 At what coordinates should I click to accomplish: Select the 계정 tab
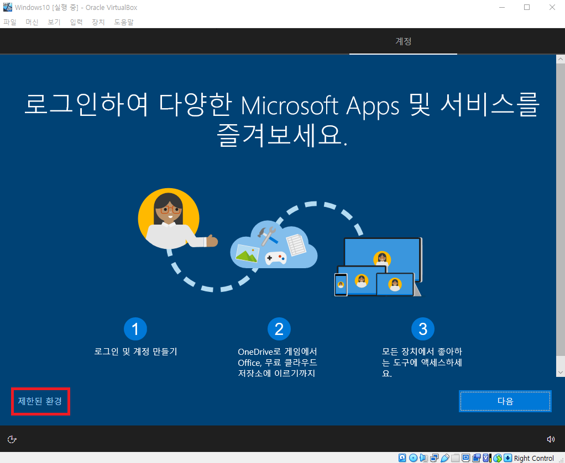pyautogui.click(x=403, y=41)
